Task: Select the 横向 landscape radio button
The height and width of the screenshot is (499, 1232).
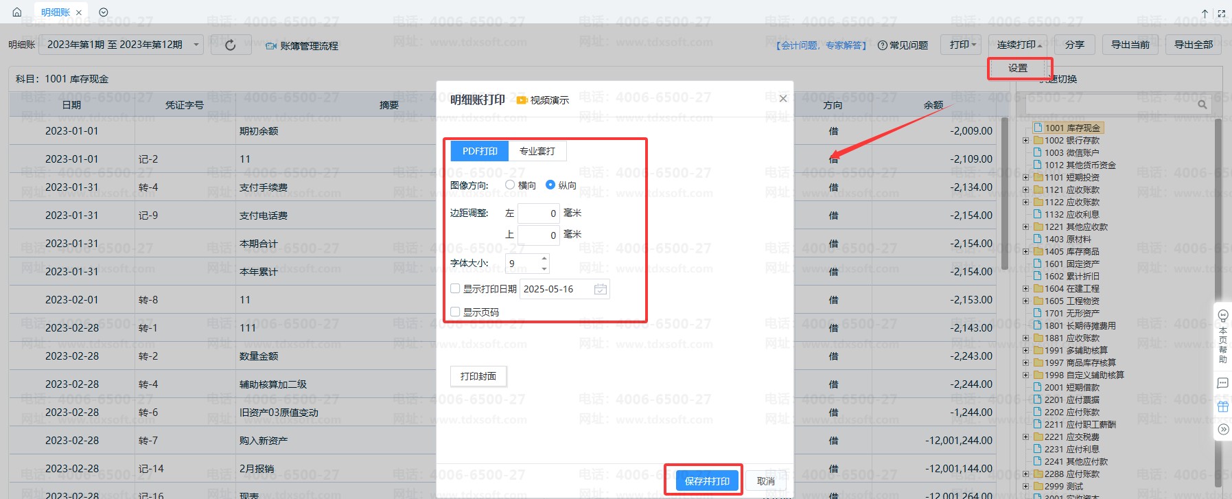Action: click(510, 185)
